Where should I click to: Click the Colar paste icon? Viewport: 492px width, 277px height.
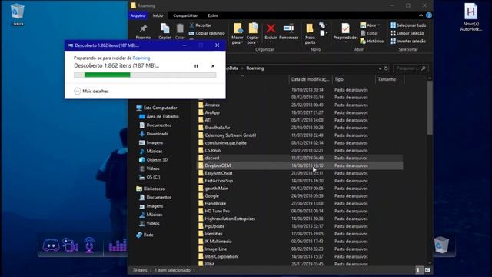click(180, 29)
